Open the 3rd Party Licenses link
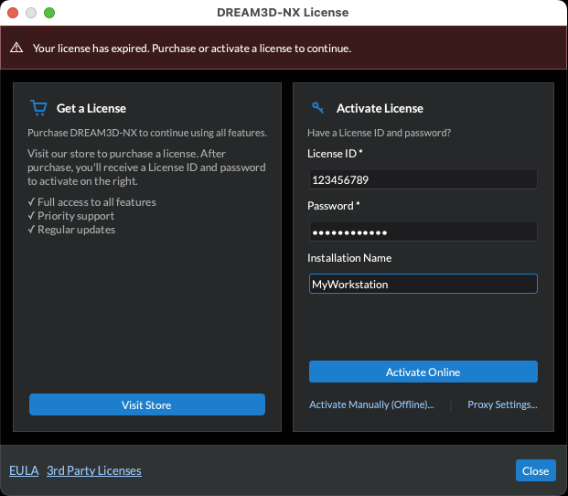 coord(94,470)
